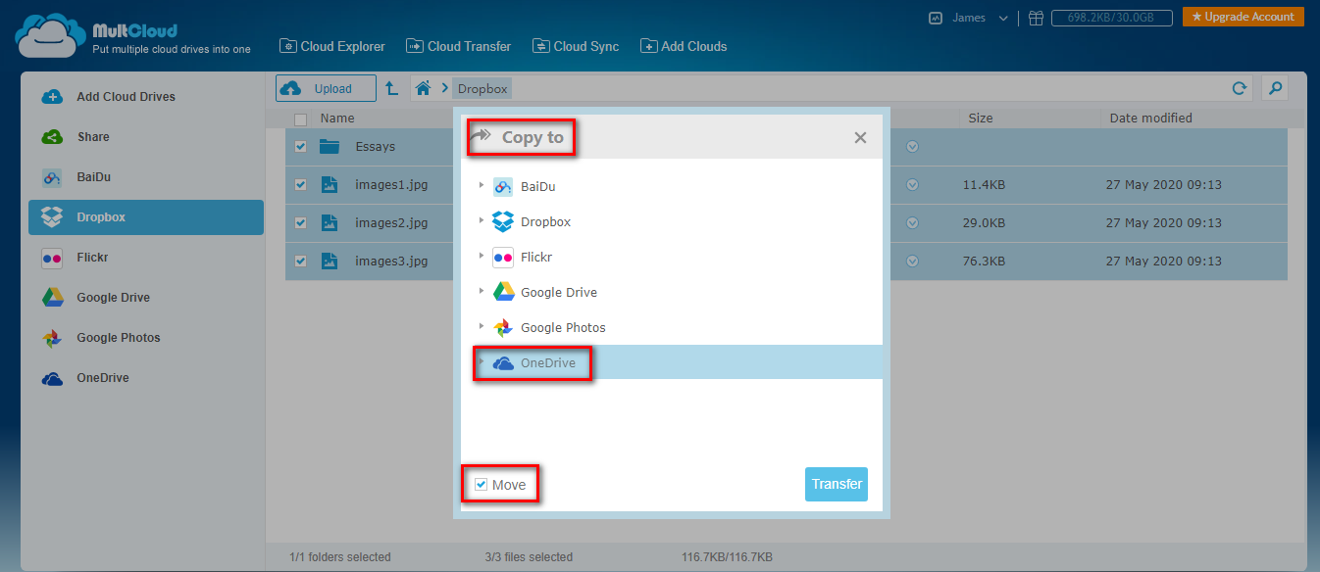This screenshot has height=572, width=1320.
Task: Open Cloud Transfer
Action: (x=459, y=46)
